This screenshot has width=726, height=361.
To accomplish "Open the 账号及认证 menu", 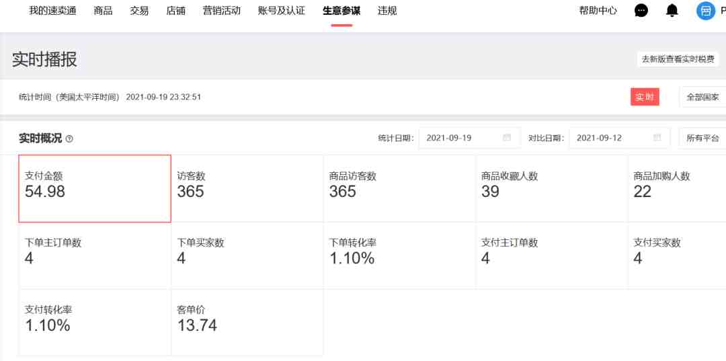I will coord(282,11).
